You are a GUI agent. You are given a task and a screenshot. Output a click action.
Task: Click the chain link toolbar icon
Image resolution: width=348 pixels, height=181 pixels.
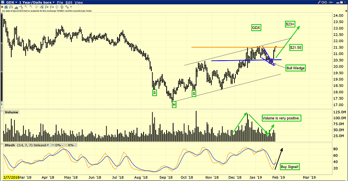coord(67,7)
